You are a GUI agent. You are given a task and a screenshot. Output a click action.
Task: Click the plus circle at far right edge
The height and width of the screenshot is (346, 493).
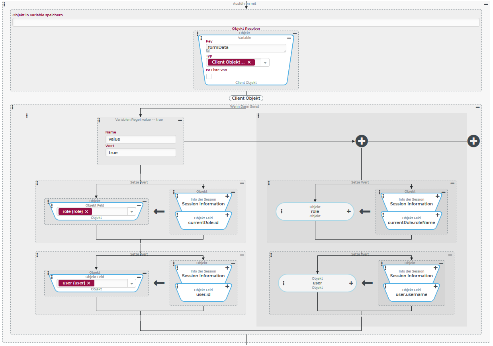click(473, 141)
